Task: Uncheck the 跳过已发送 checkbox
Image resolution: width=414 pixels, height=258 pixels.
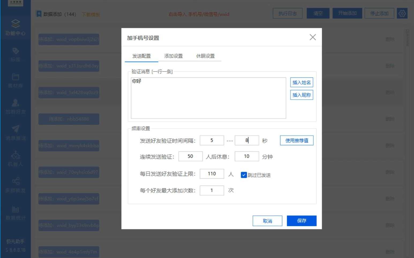Action: pyautogui.click(x=244, y=175)
